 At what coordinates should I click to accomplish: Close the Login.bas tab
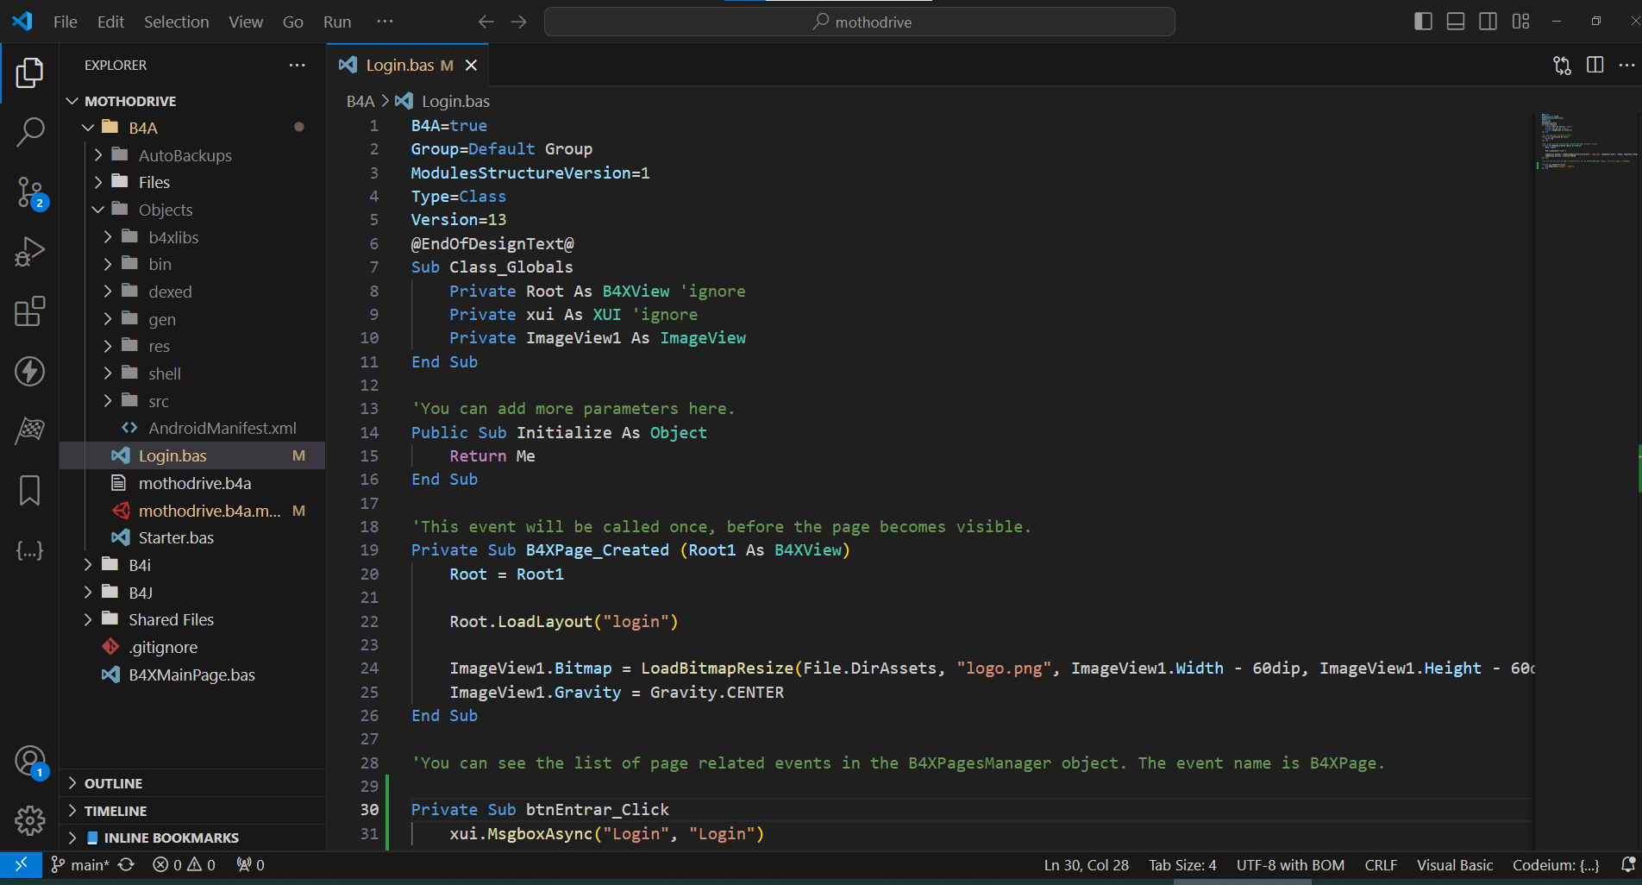[x=471, y=66]
